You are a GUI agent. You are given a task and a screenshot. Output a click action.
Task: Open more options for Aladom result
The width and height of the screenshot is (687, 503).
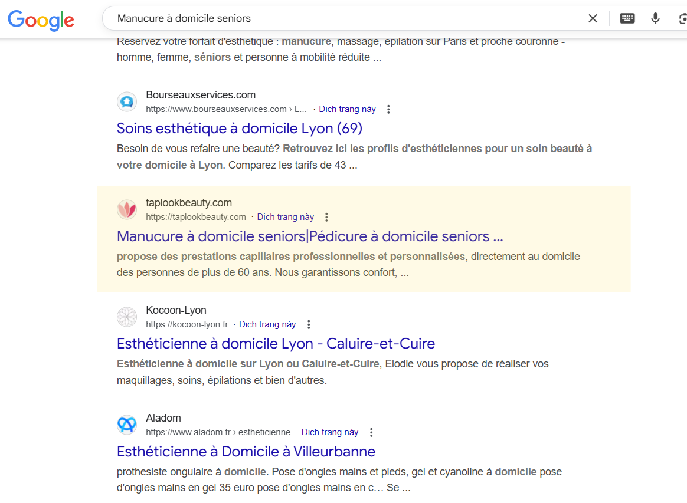pyautogui.click(x=371, y=432)
